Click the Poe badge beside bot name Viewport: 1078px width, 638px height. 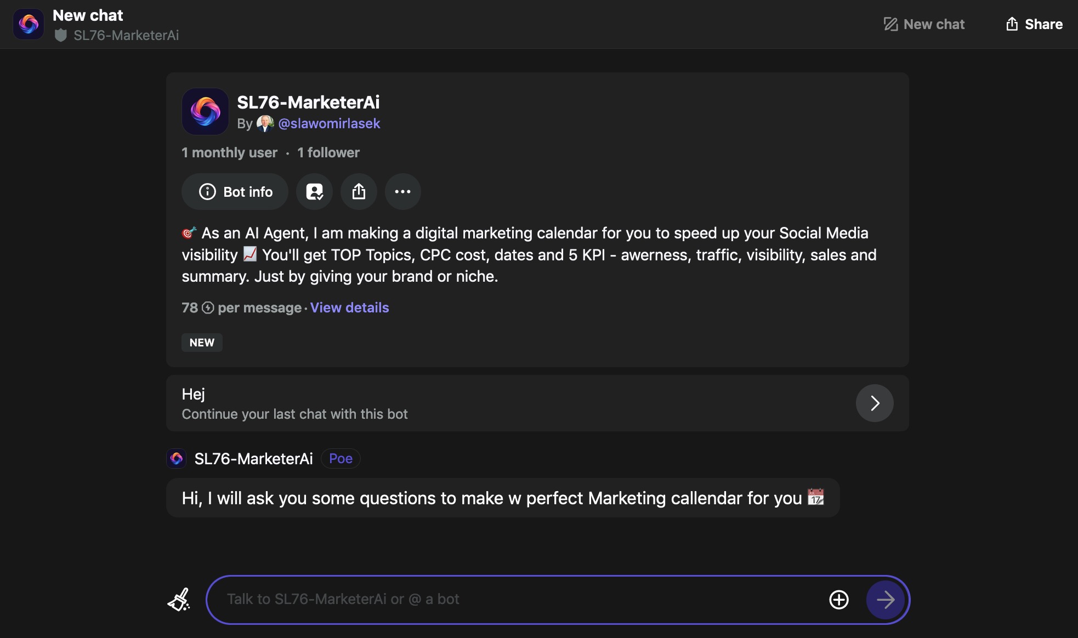[x=341, y=459]
